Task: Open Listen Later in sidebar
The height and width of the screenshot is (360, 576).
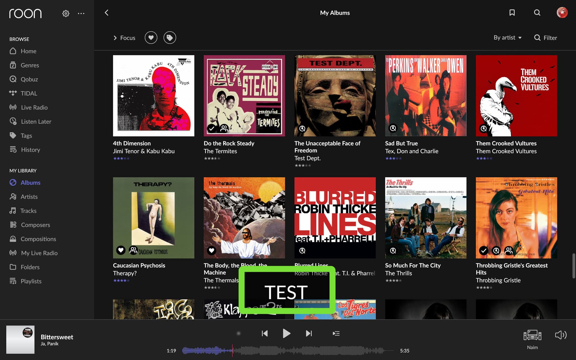Action: pyautogui.click(x=30, y=122)
